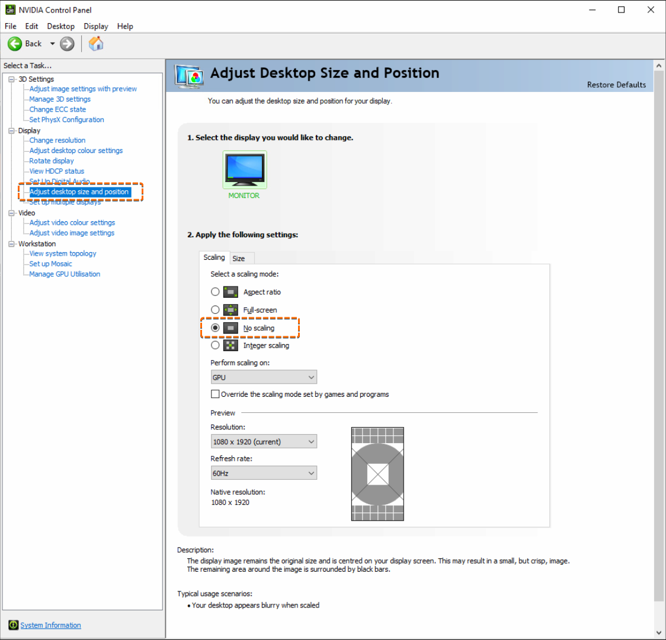Viewport: 666px width, 640px height.
Task: Open View HDCP status
Action: (57, 171)
